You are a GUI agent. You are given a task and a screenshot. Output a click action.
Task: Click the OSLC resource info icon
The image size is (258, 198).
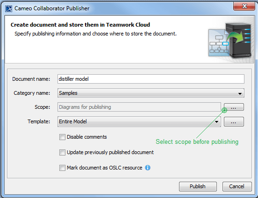(x=148, y=168)
